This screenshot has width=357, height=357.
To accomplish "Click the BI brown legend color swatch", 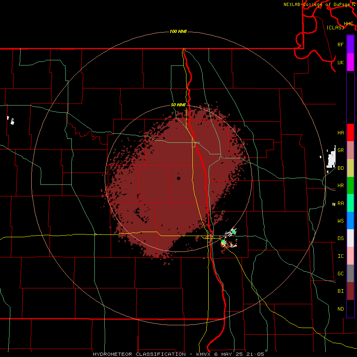I will [350, 291].
